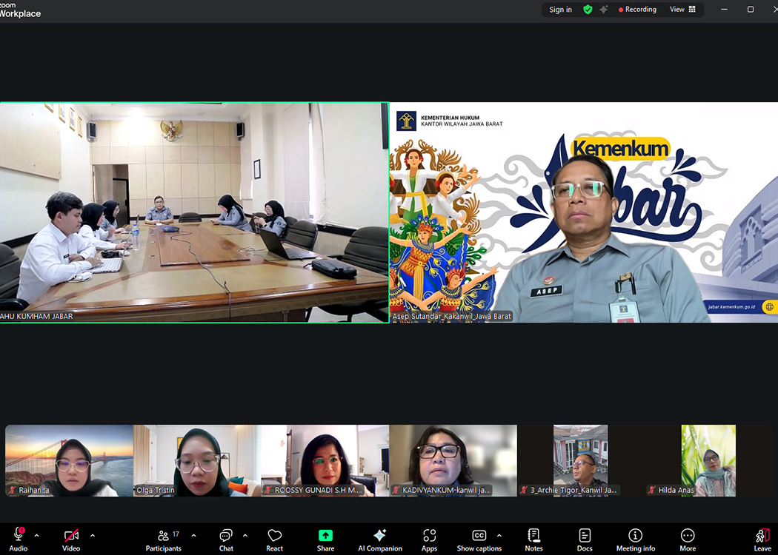The image size is (778, 555).
Task: Leave the meeting
Action: [x=762, y=539]
